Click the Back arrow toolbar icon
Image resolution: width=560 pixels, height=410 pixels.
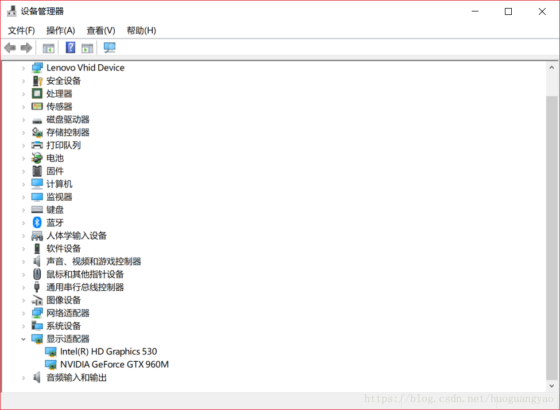click(10, 48)
